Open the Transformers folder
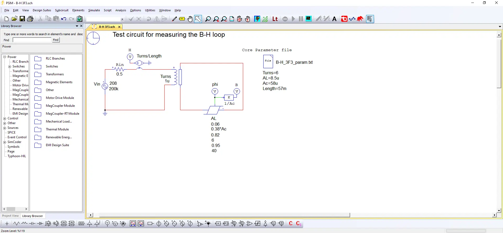The height and width of the screenshot is (233, 503). (x=55, y=74)
